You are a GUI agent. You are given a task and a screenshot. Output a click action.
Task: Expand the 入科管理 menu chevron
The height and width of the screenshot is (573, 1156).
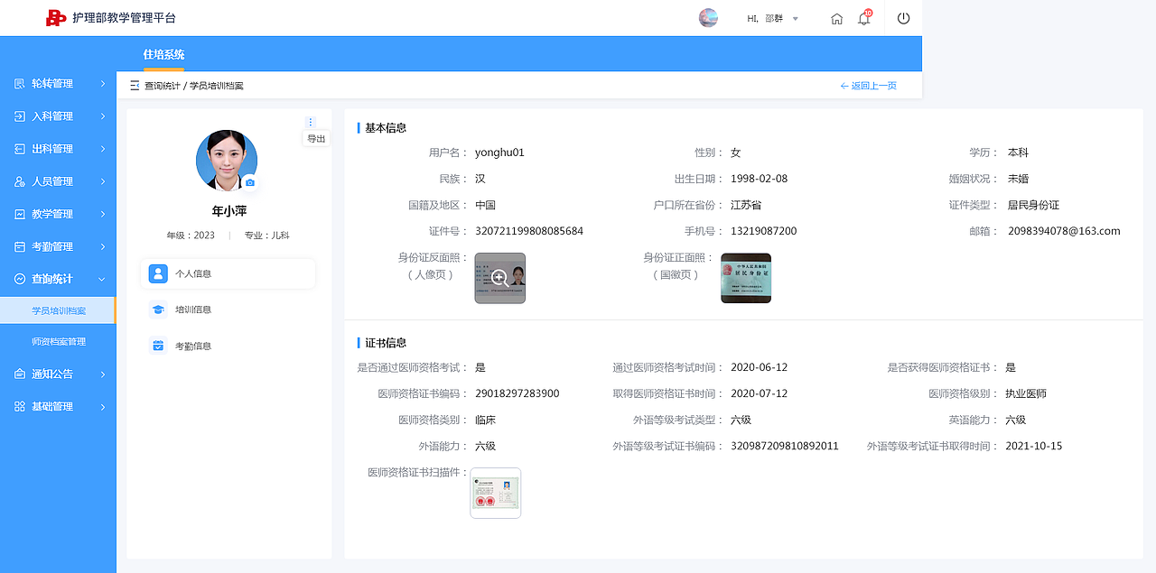point(103,116)
